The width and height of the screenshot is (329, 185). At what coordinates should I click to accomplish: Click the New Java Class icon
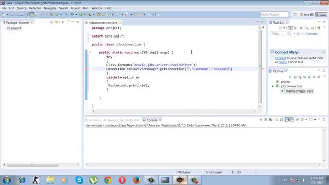pyautogui.click(x=57, y=14)
